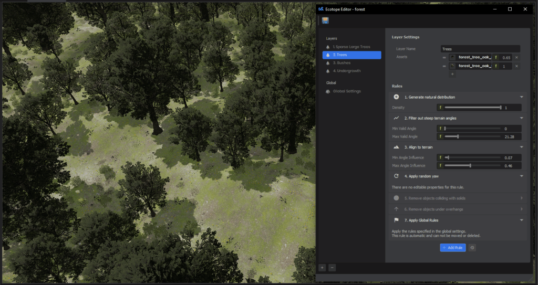Click the 0.65 asset weight value

(x=506, y=58)
